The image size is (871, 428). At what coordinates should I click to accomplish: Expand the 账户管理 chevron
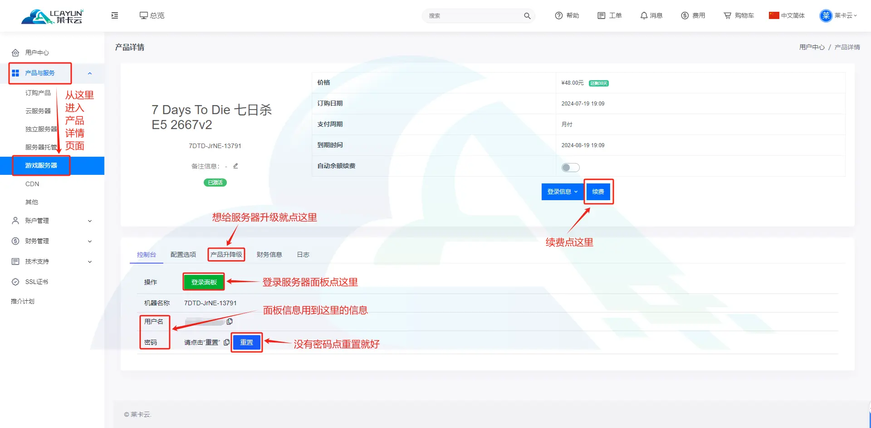(x=90, y=221)
